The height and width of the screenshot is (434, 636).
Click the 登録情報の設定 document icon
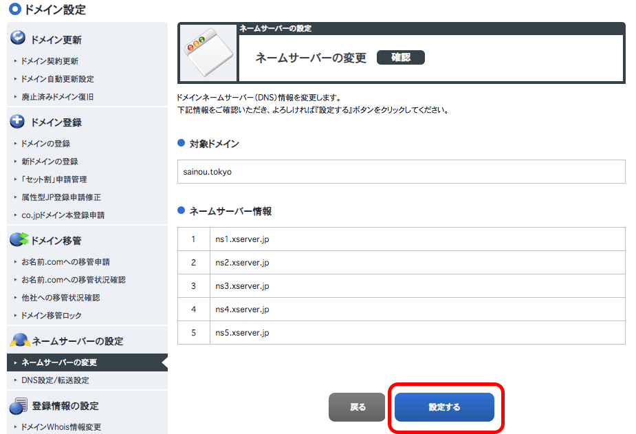click(x=19, y=406)
